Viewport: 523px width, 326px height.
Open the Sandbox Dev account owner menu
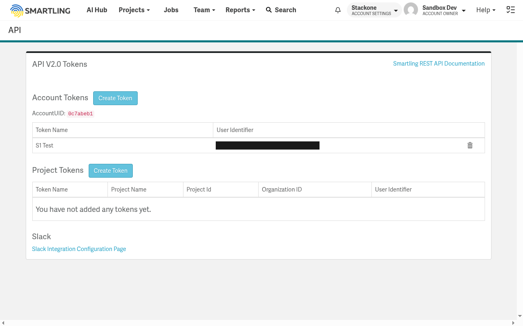(444, 10)
